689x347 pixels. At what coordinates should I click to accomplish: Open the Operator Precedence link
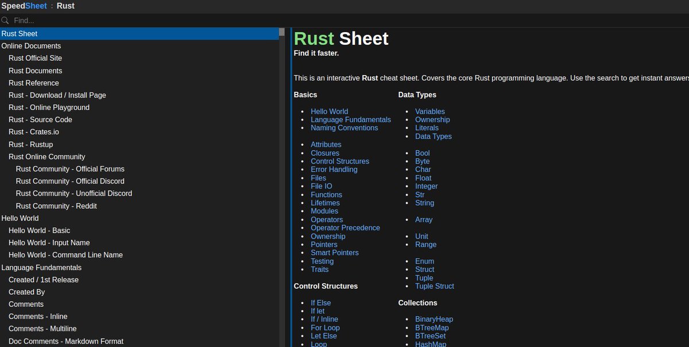coord(345,228)
